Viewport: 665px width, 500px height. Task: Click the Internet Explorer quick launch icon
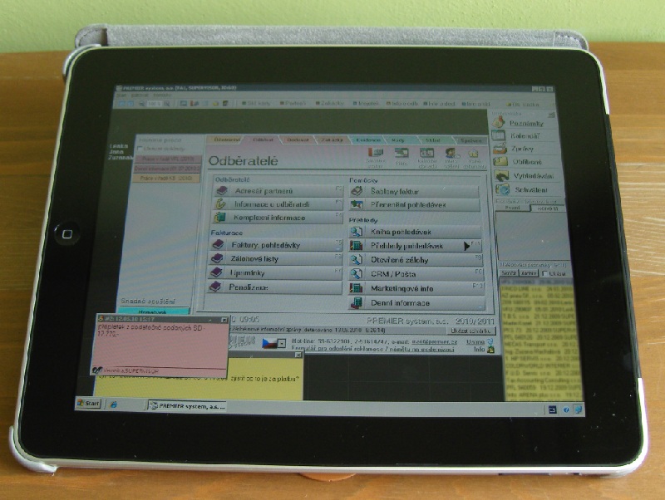[114, 404]
